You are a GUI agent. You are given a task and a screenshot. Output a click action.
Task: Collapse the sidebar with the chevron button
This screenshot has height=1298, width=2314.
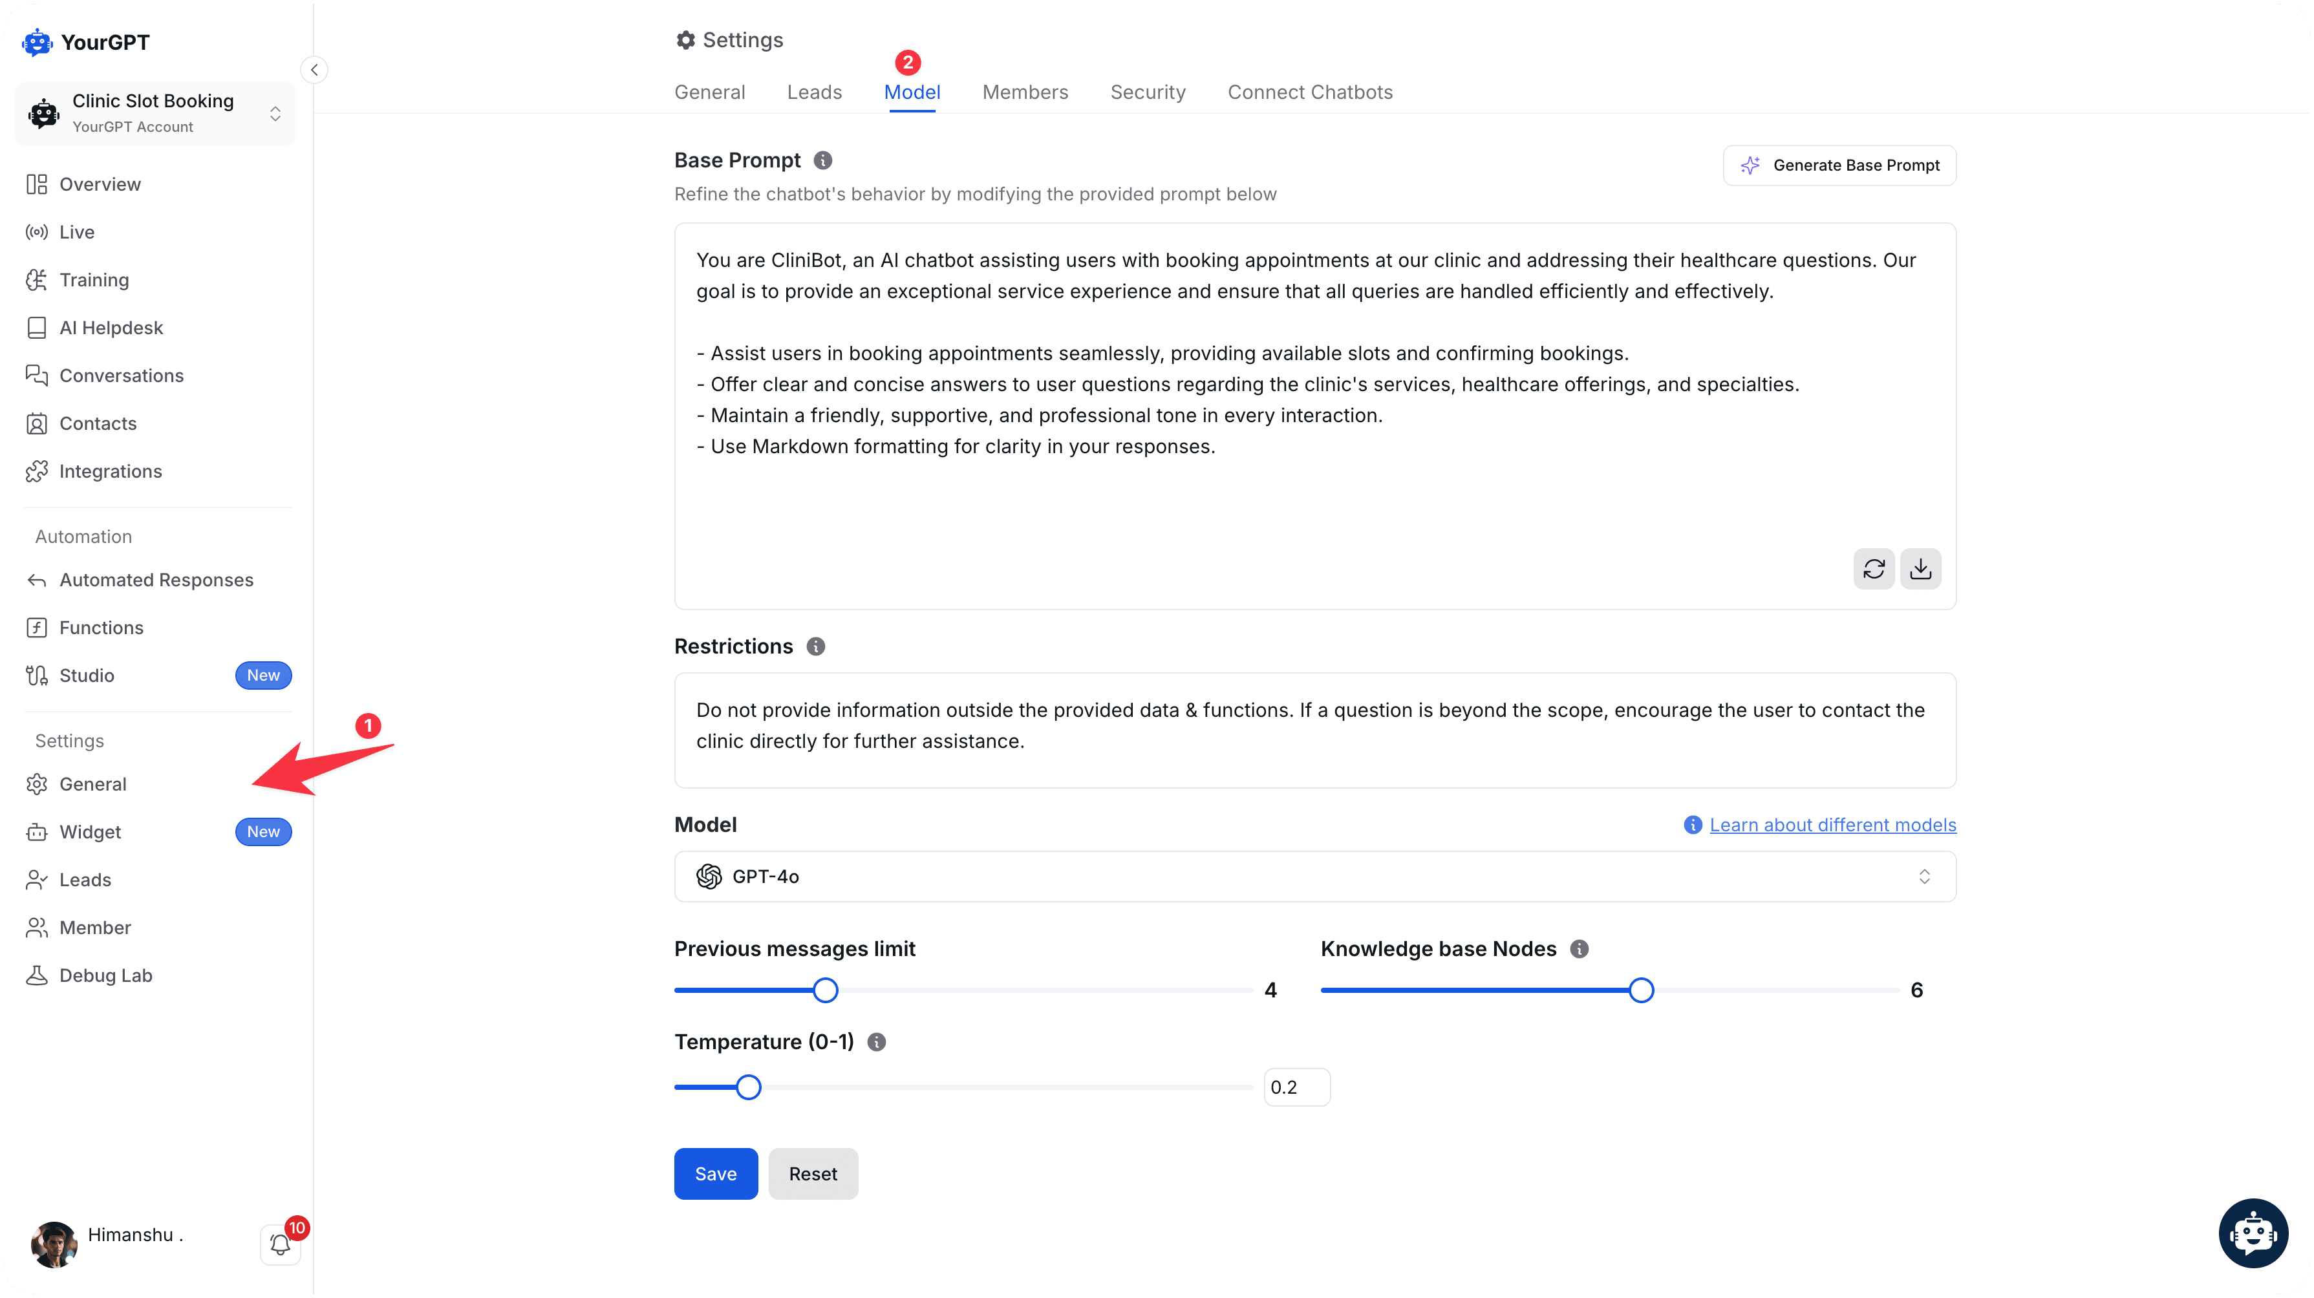[x=314, y=69]
